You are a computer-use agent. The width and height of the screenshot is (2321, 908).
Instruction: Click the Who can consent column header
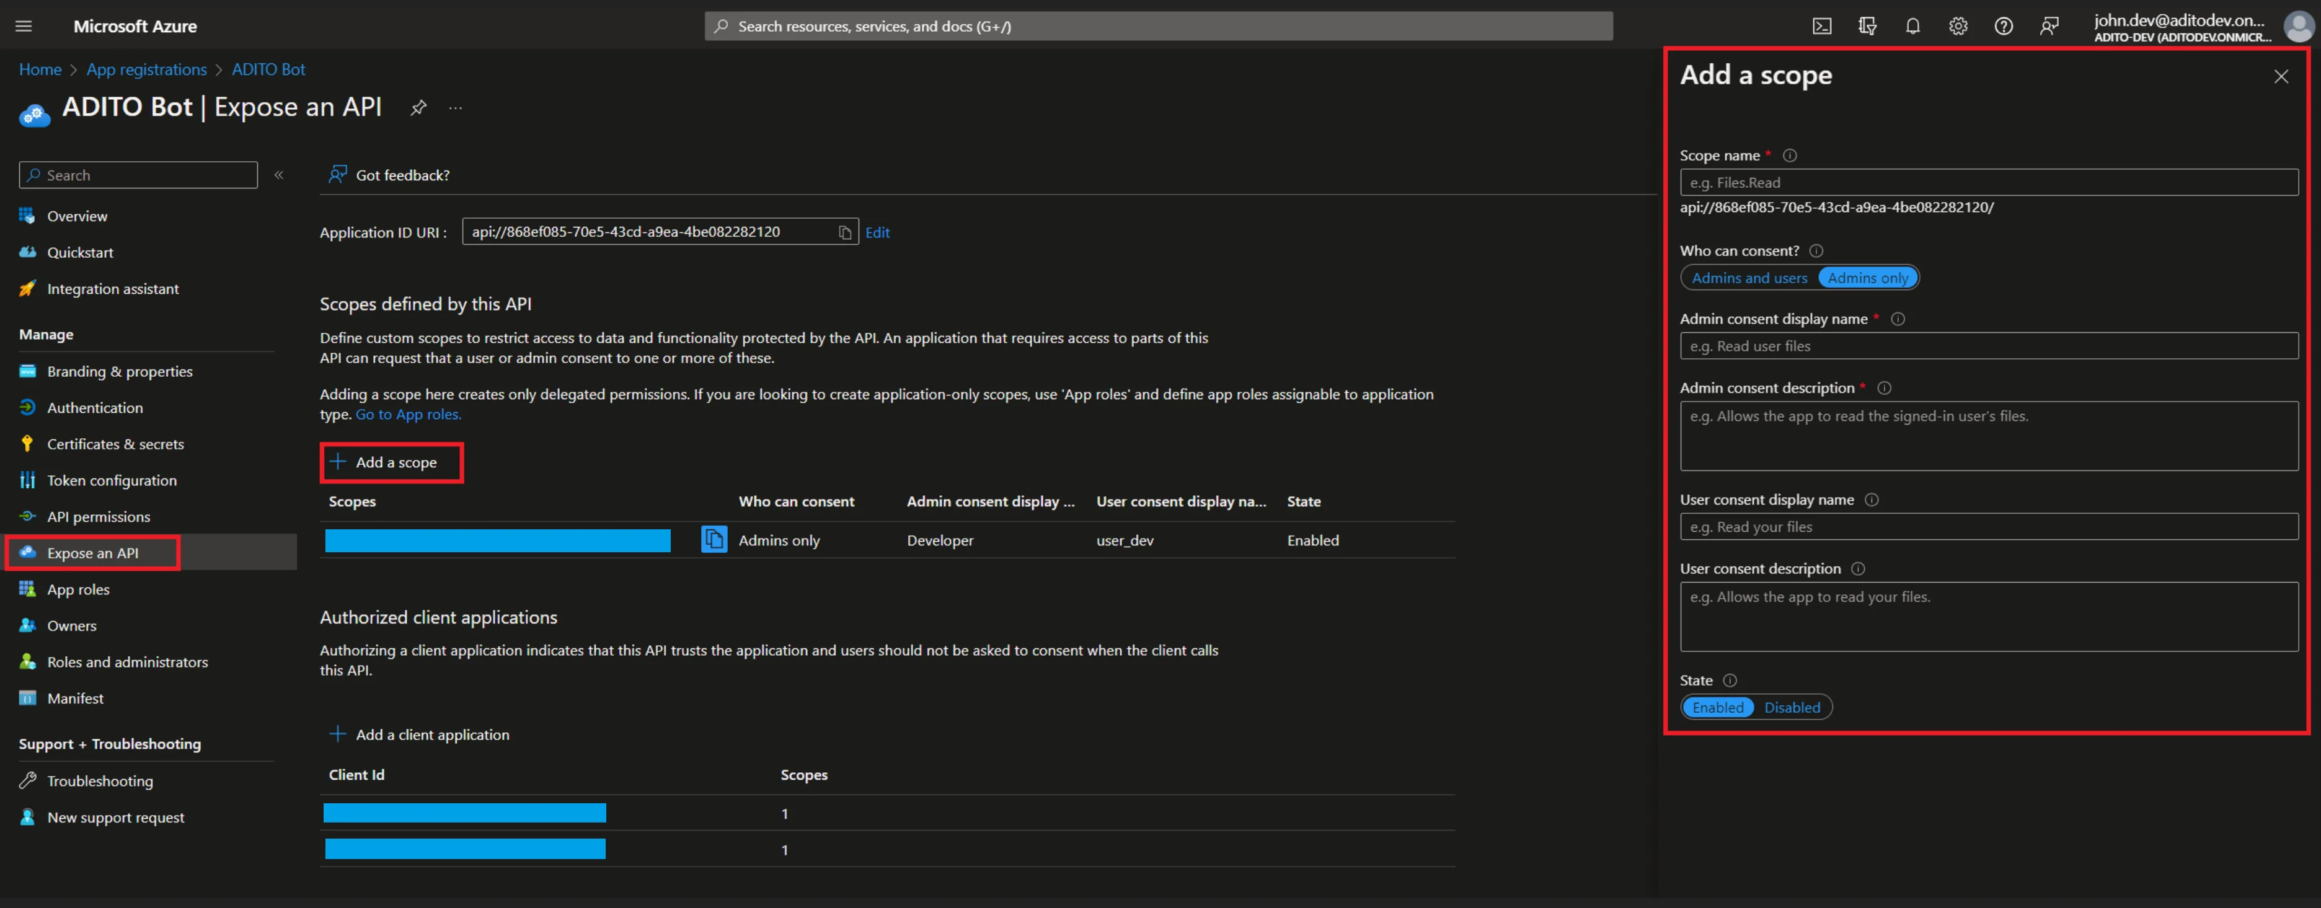pyautogui.click(x=797, y=502)
